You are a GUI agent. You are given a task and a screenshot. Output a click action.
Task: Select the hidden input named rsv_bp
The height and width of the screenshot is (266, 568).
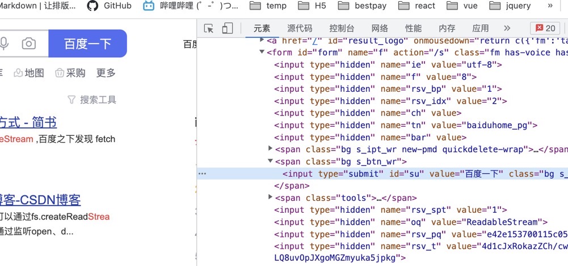click(388, 89)
